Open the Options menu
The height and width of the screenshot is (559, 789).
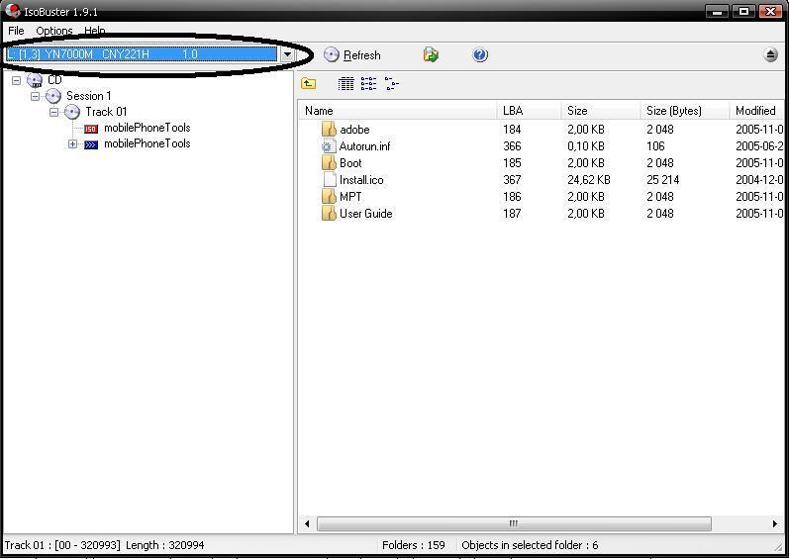(54, 31)
